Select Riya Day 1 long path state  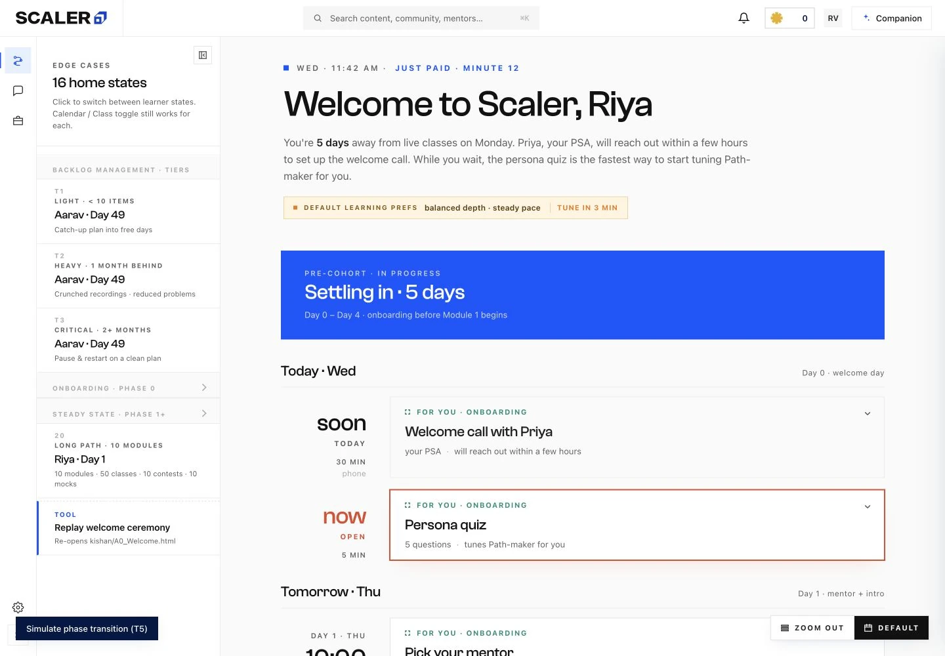(x=129, y=461)
